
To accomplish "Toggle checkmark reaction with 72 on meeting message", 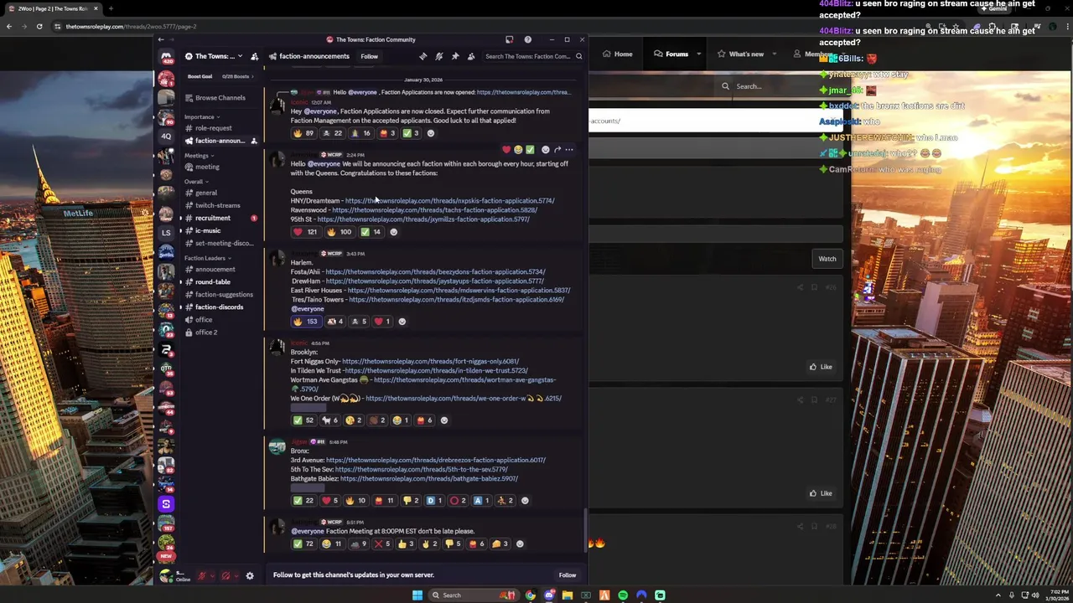I will pyautogui.click(x=303, y=544).
